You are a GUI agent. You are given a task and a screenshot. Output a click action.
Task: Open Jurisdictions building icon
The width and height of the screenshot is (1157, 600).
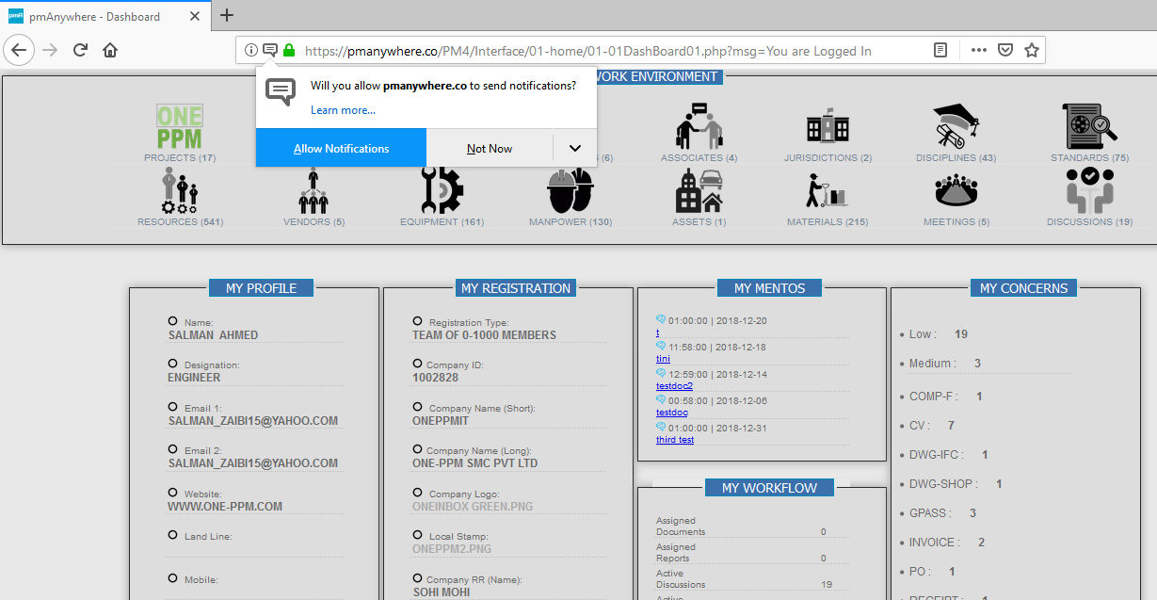tap(828, 127)
